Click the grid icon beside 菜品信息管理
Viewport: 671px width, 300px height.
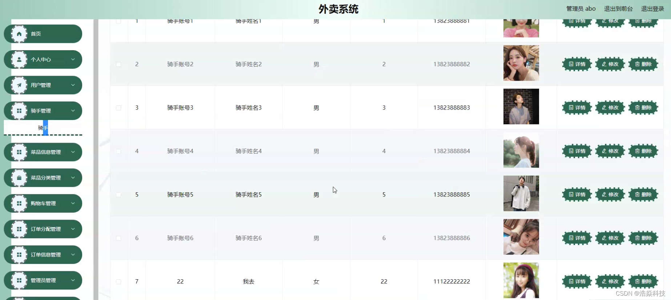tap(19, 152)
